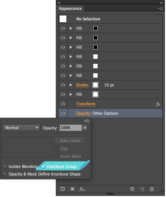
Task: Click the Opacity link in the highlighted row
Action: click(83, 114)
